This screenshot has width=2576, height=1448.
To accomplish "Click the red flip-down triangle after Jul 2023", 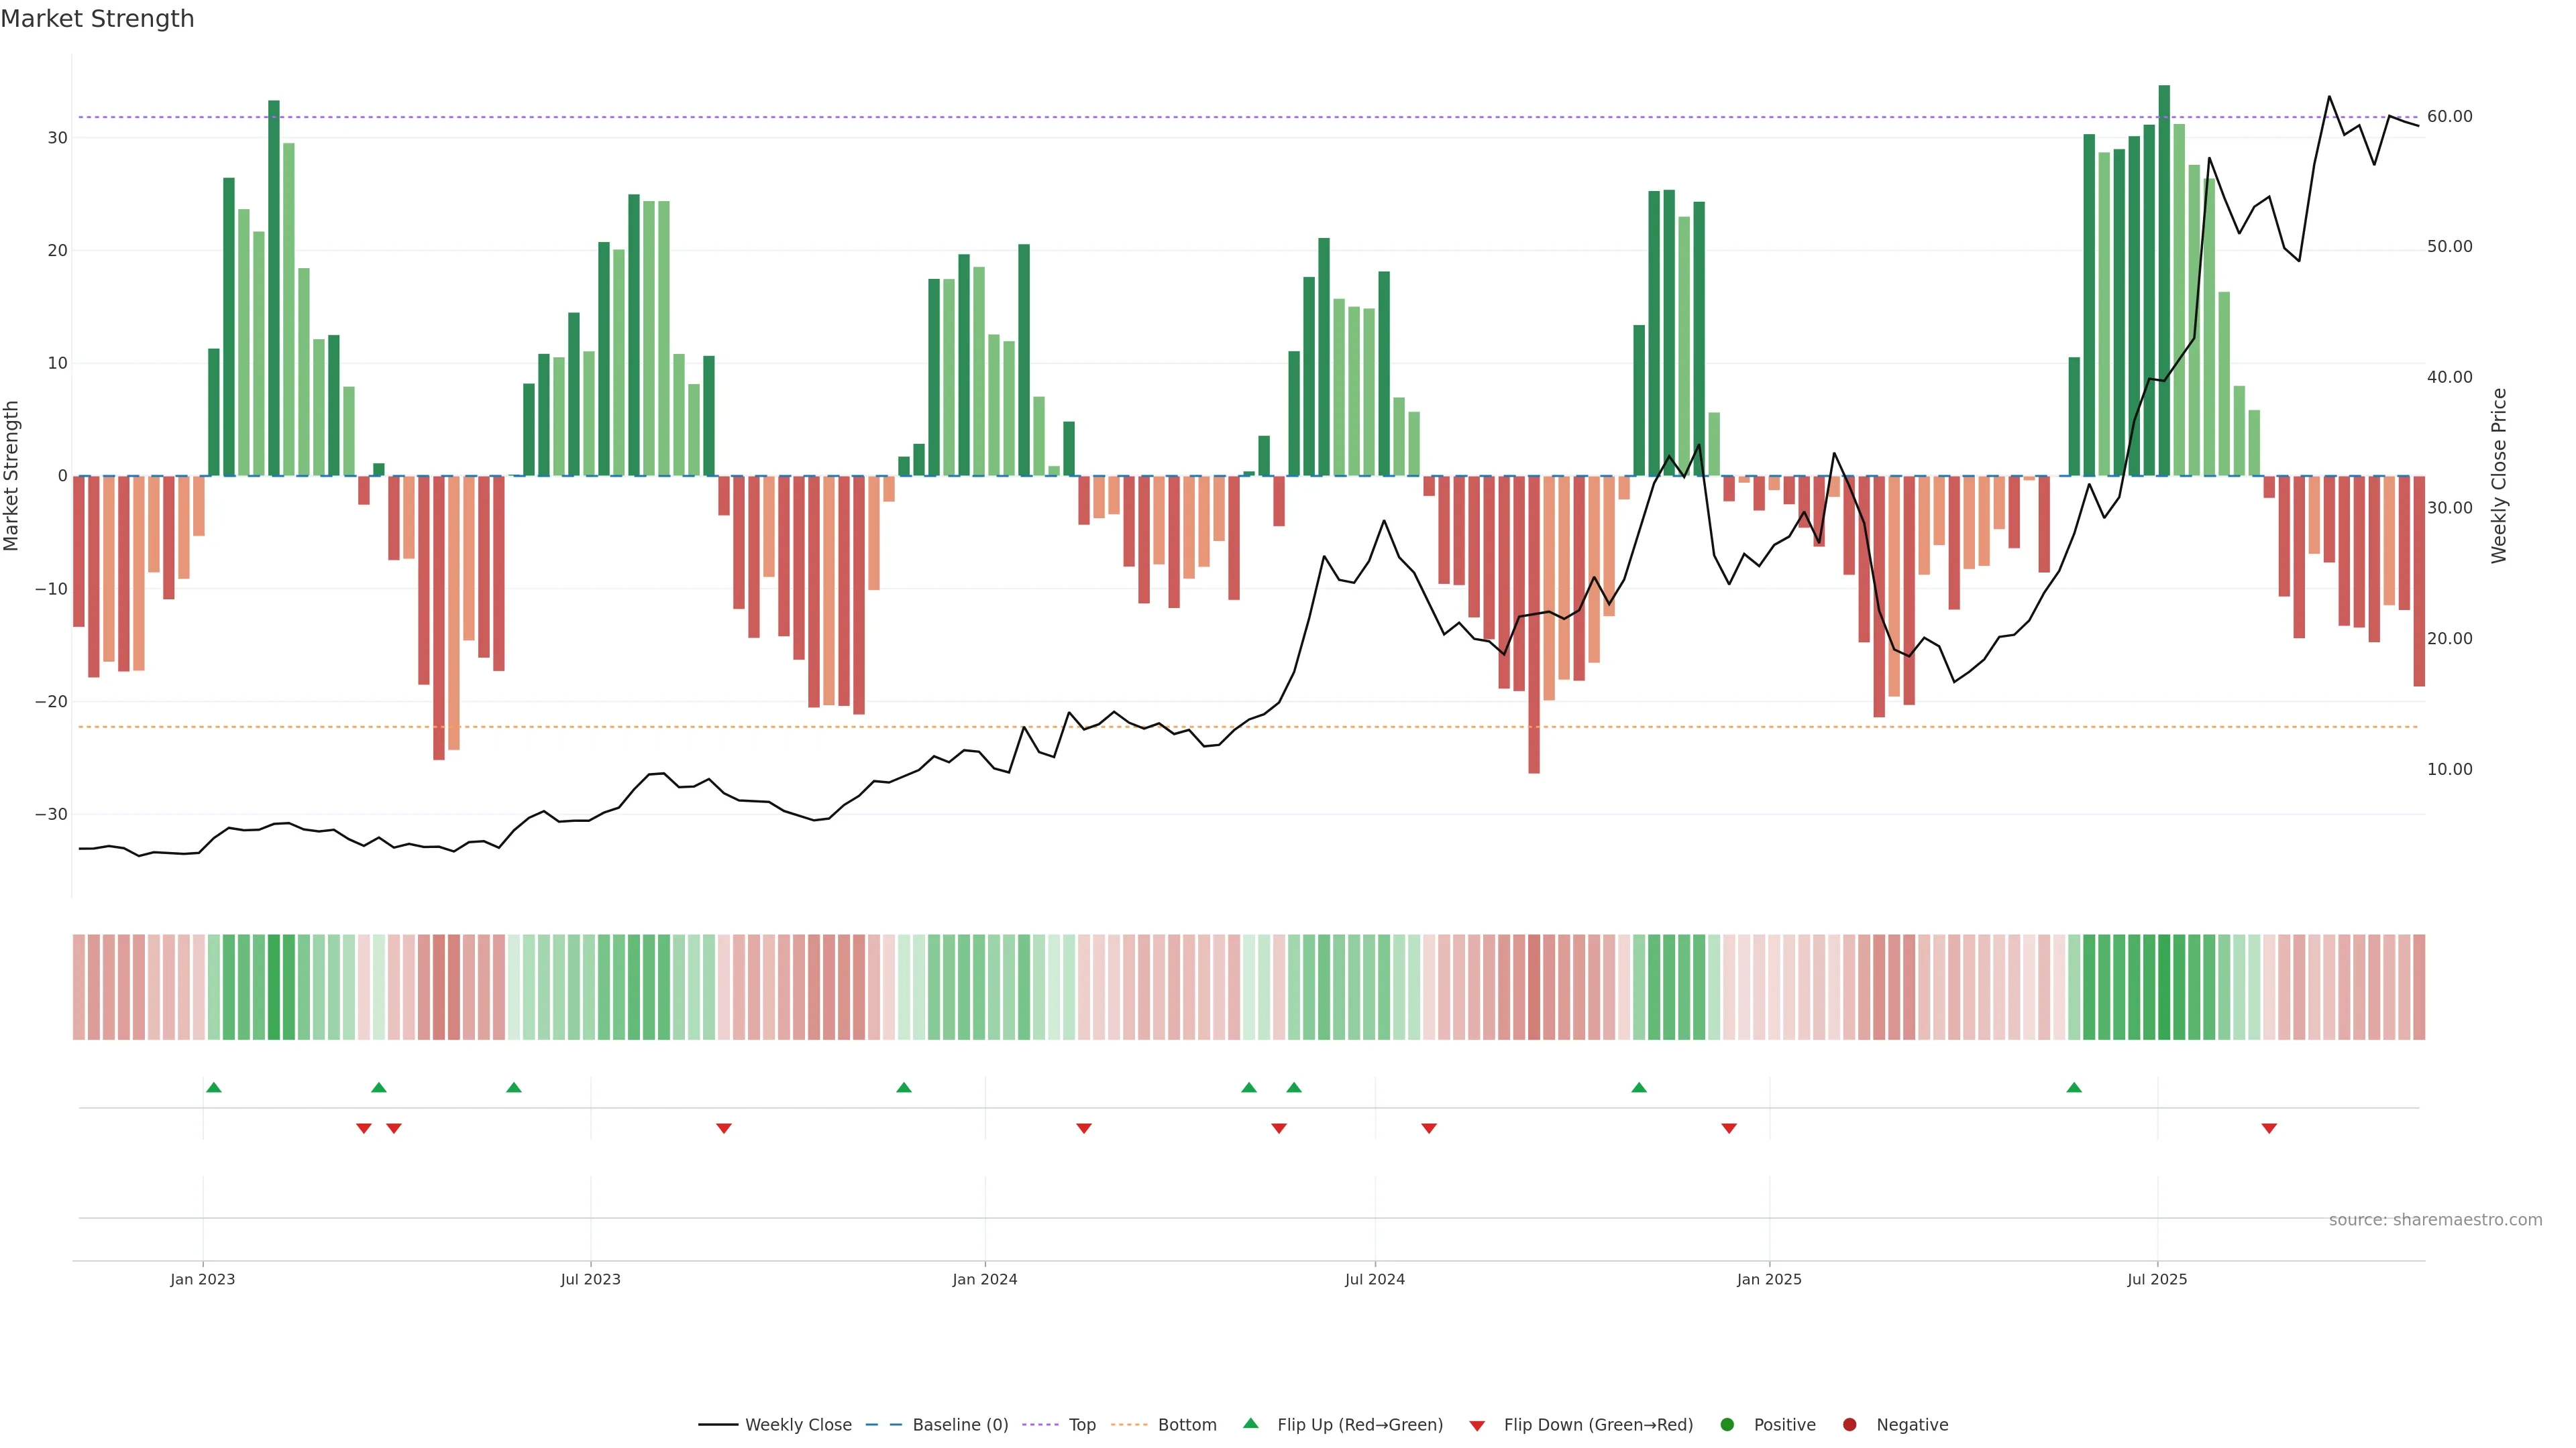I will [724, 1128].
